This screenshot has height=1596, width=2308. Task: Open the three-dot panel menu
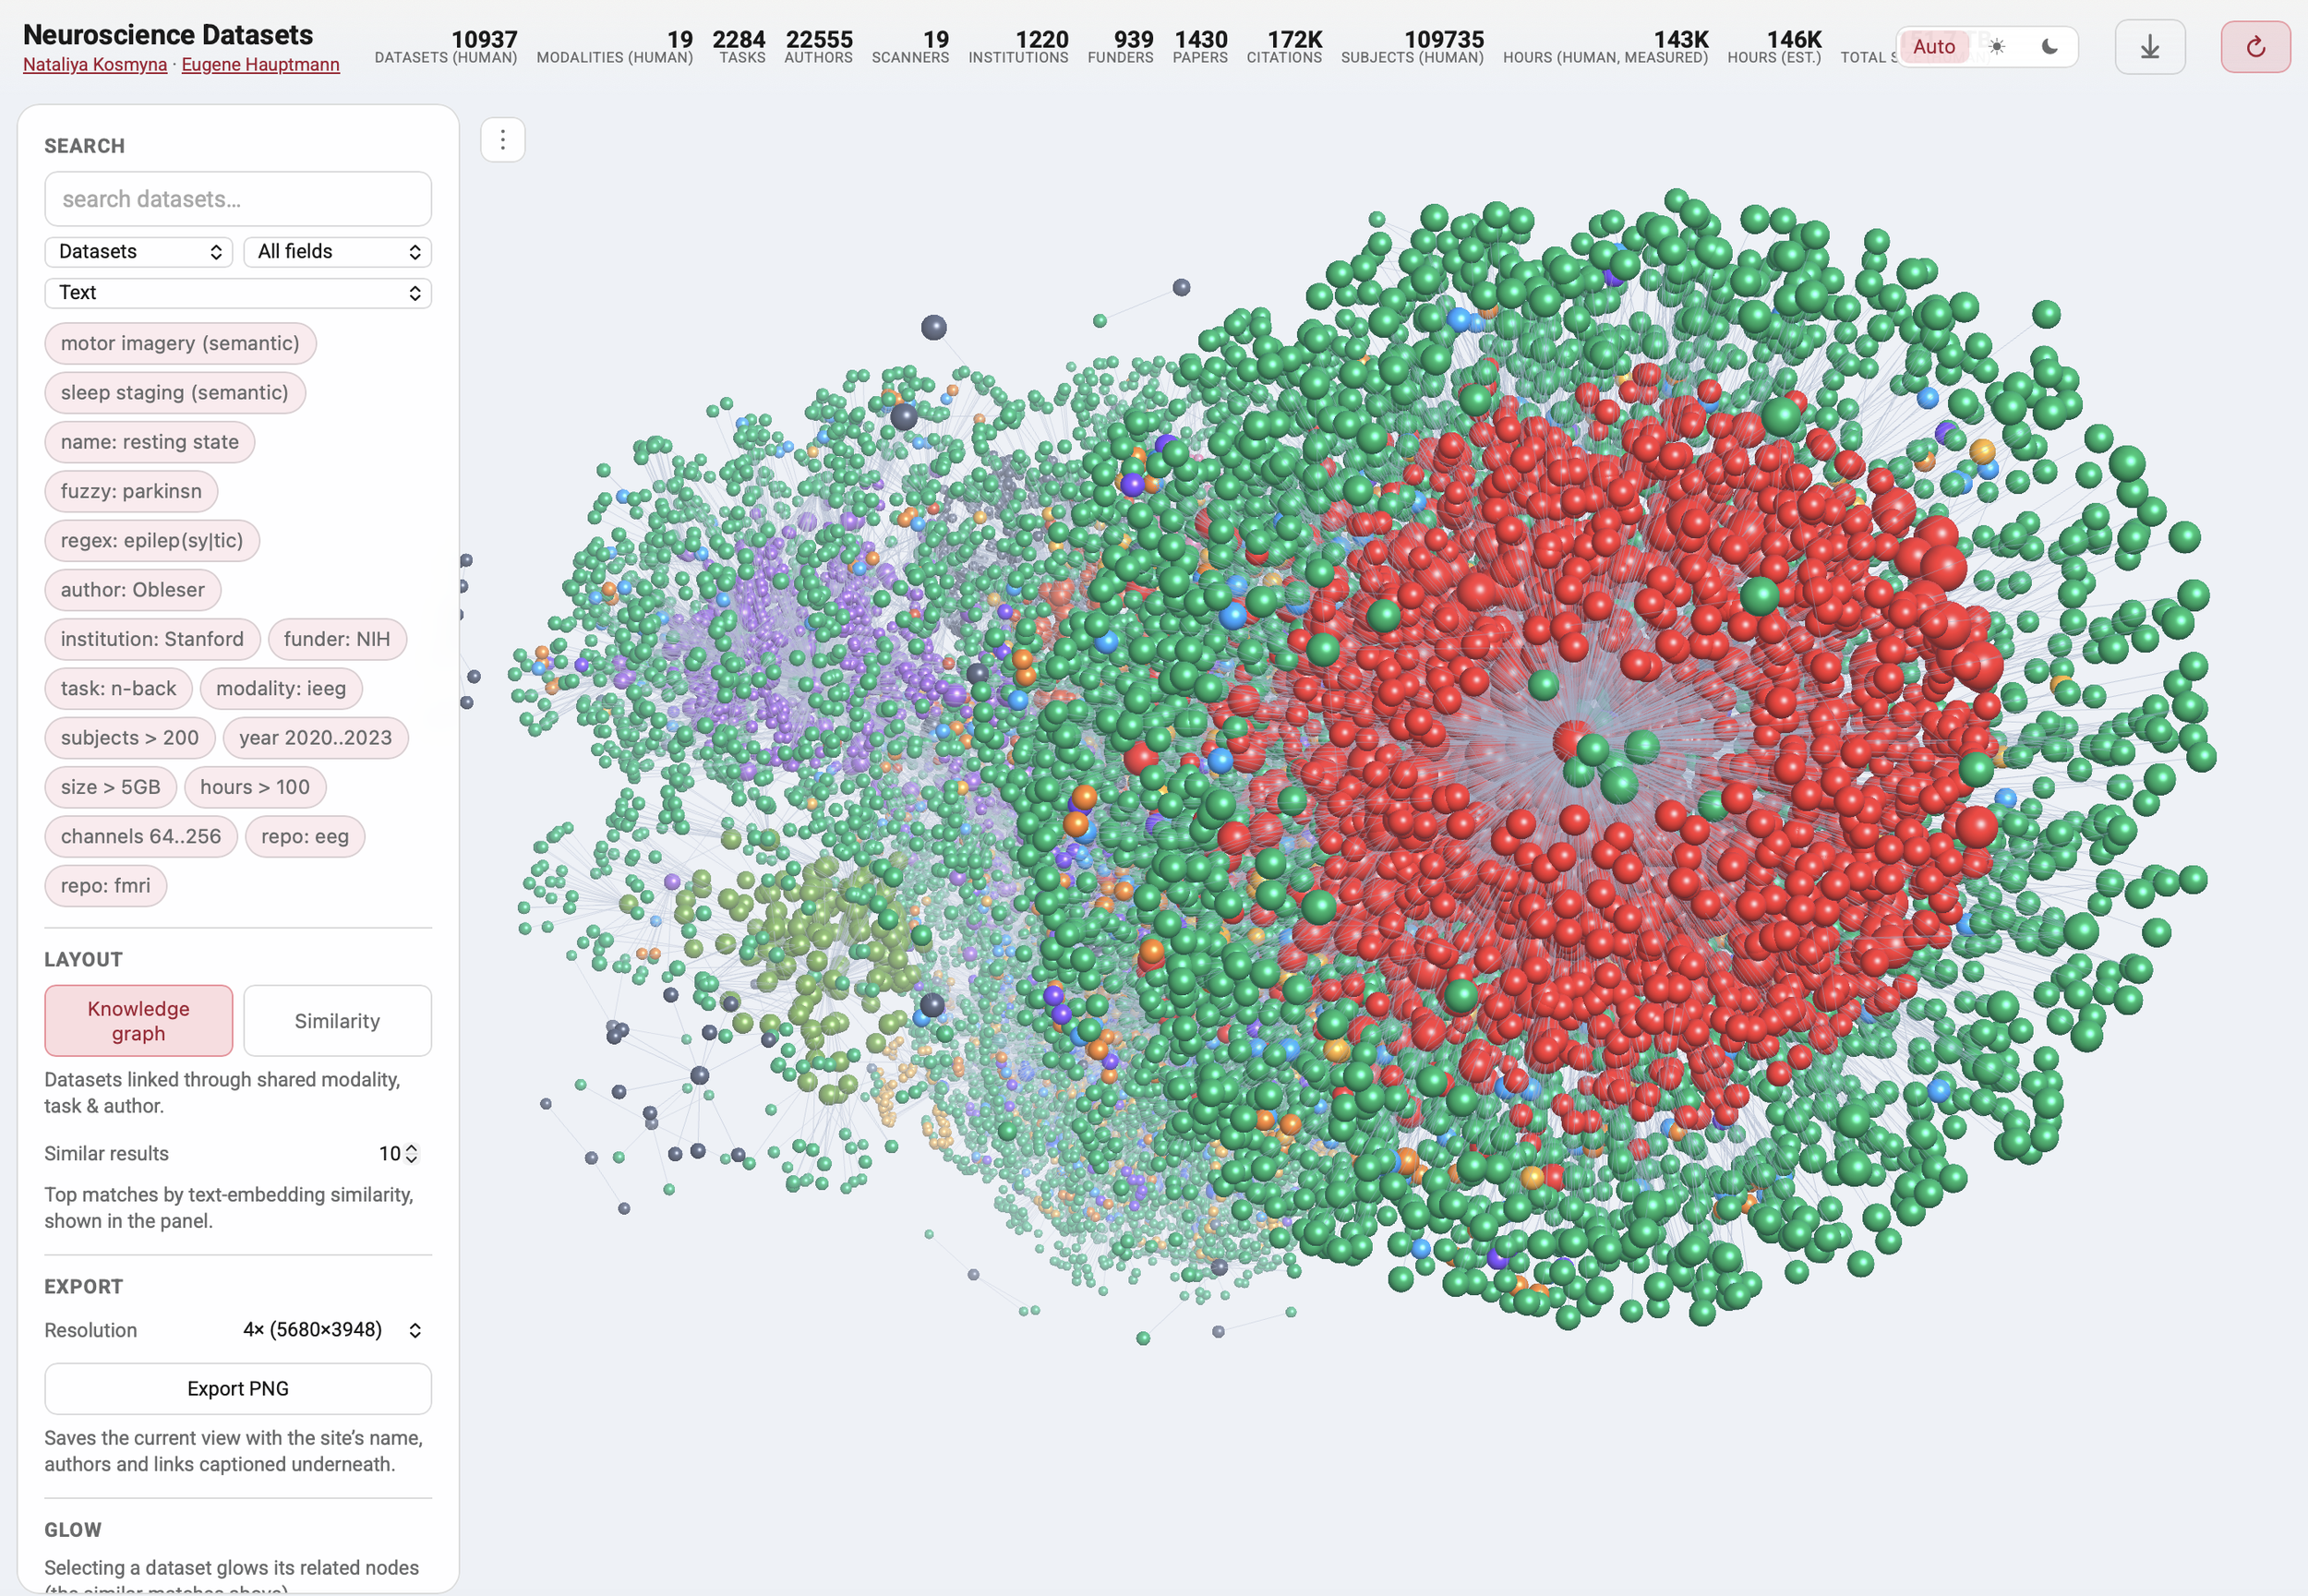point(503,140)
